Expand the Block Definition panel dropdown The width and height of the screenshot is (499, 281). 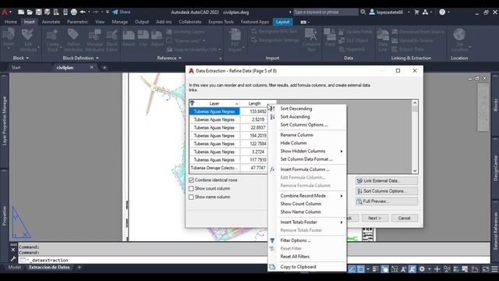[x=80, y=58]
